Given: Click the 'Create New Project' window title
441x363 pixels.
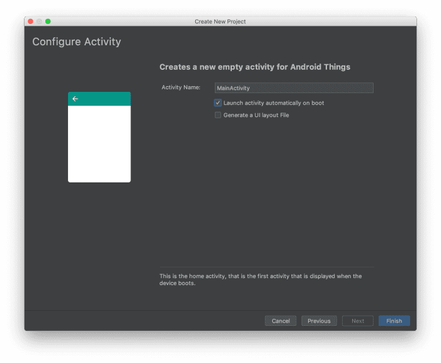Looking at the screenshot, I should [220, 21].
